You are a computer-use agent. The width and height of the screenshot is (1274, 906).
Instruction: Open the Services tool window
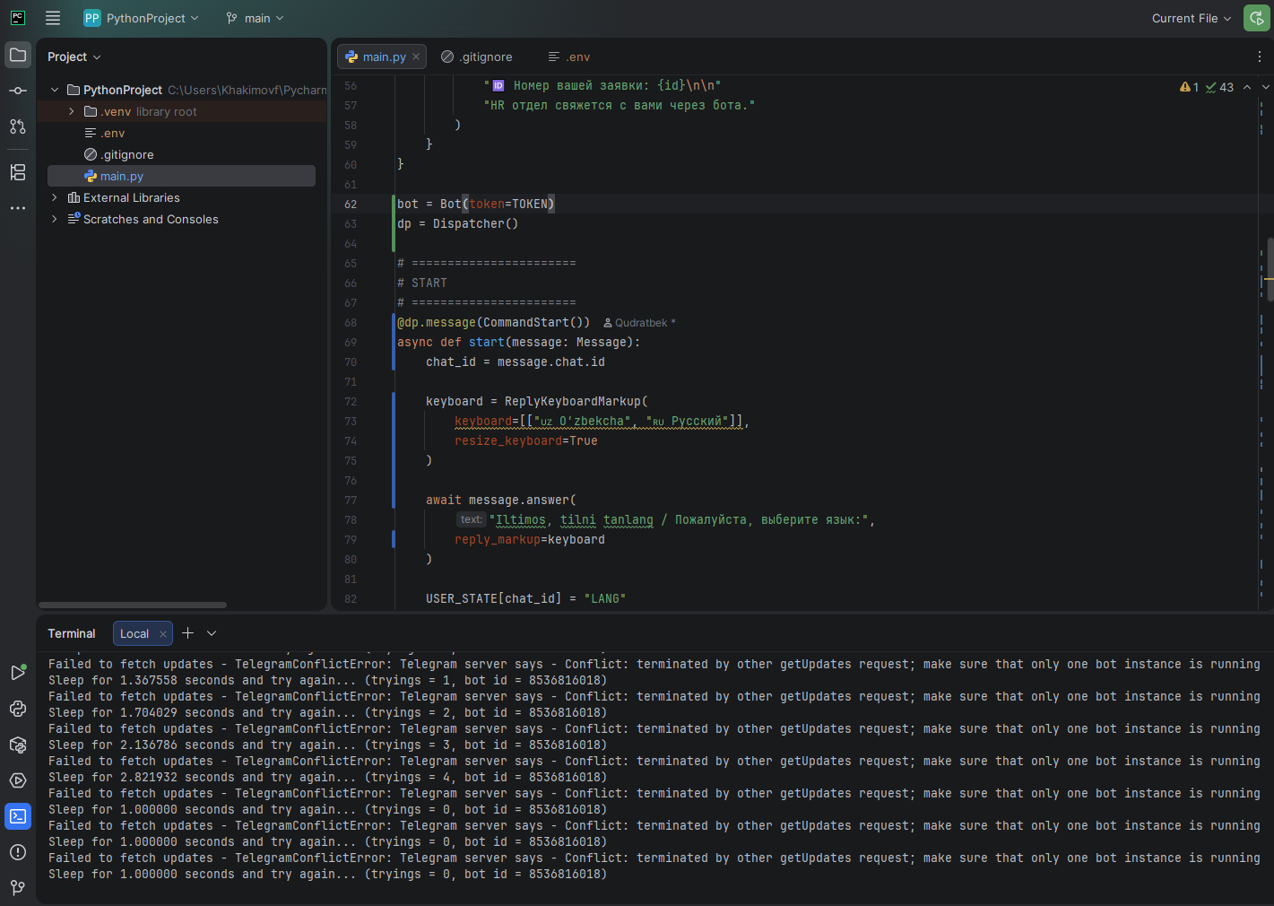point(18,780)
